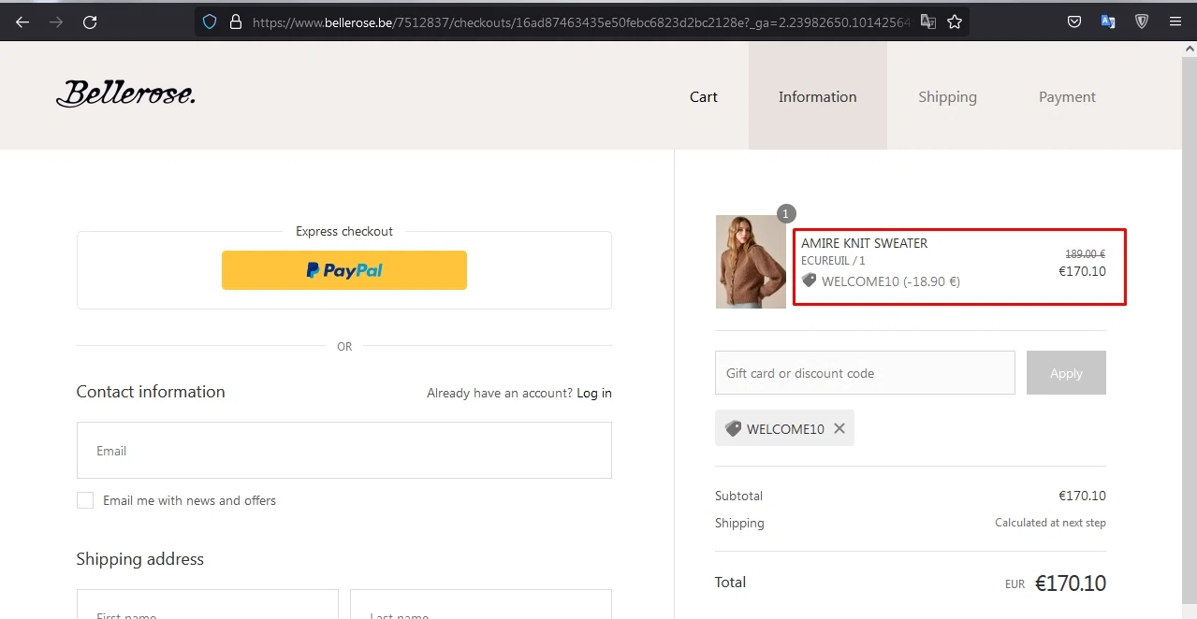The image size is (1197, 619).
Task: Focus the Gift card or discount code field
Action: tap(865, 372)
